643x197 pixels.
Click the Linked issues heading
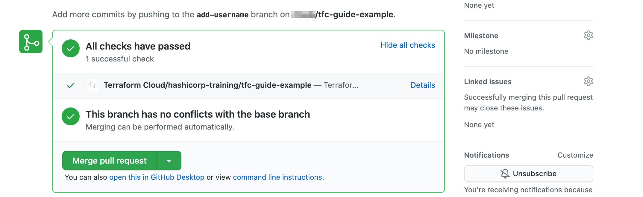[x=488, y=82]
